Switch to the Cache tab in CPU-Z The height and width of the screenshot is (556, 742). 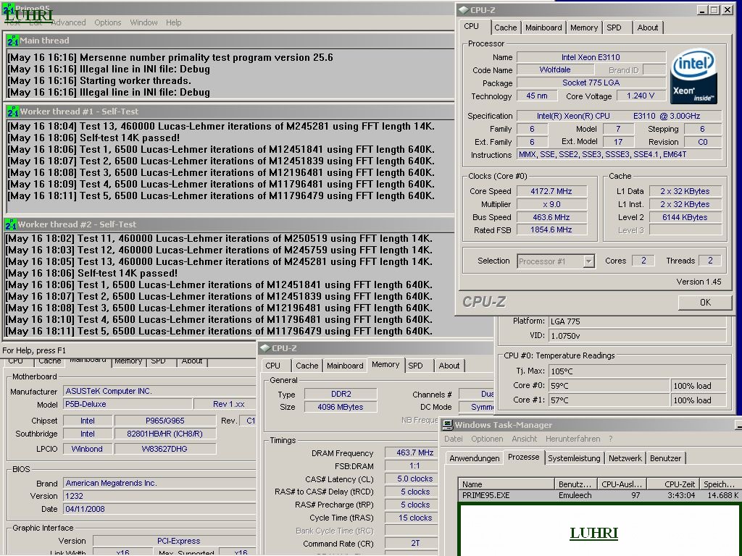pyautogui.click(x=505, y=28)
